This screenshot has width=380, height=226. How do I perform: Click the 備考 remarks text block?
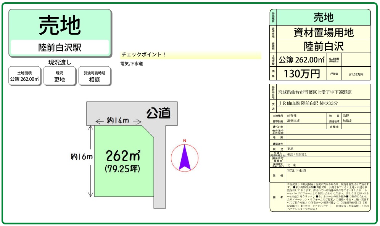click(328, 197)
